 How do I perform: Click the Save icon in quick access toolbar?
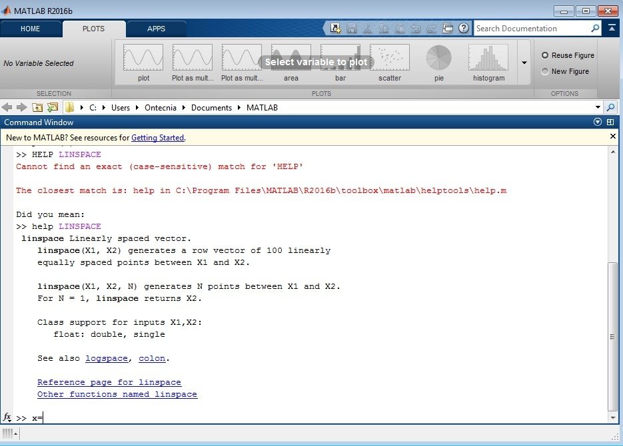pyautogui.click(x=352, y=28)
